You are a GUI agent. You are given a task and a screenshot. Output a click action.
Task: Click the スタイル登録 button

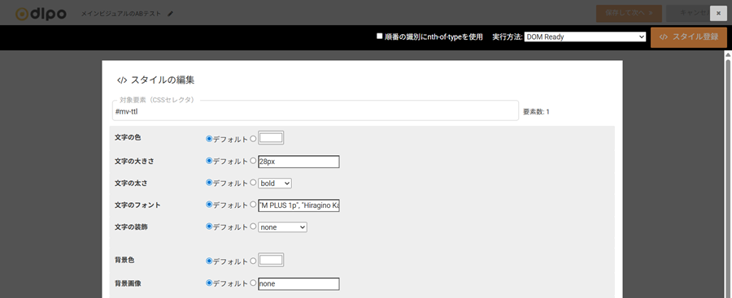689,37
